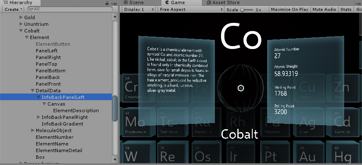362x165 pixels.
Task: Open the Display 1 dropdown
Action: pyautogui.click(x=139, y=10)
